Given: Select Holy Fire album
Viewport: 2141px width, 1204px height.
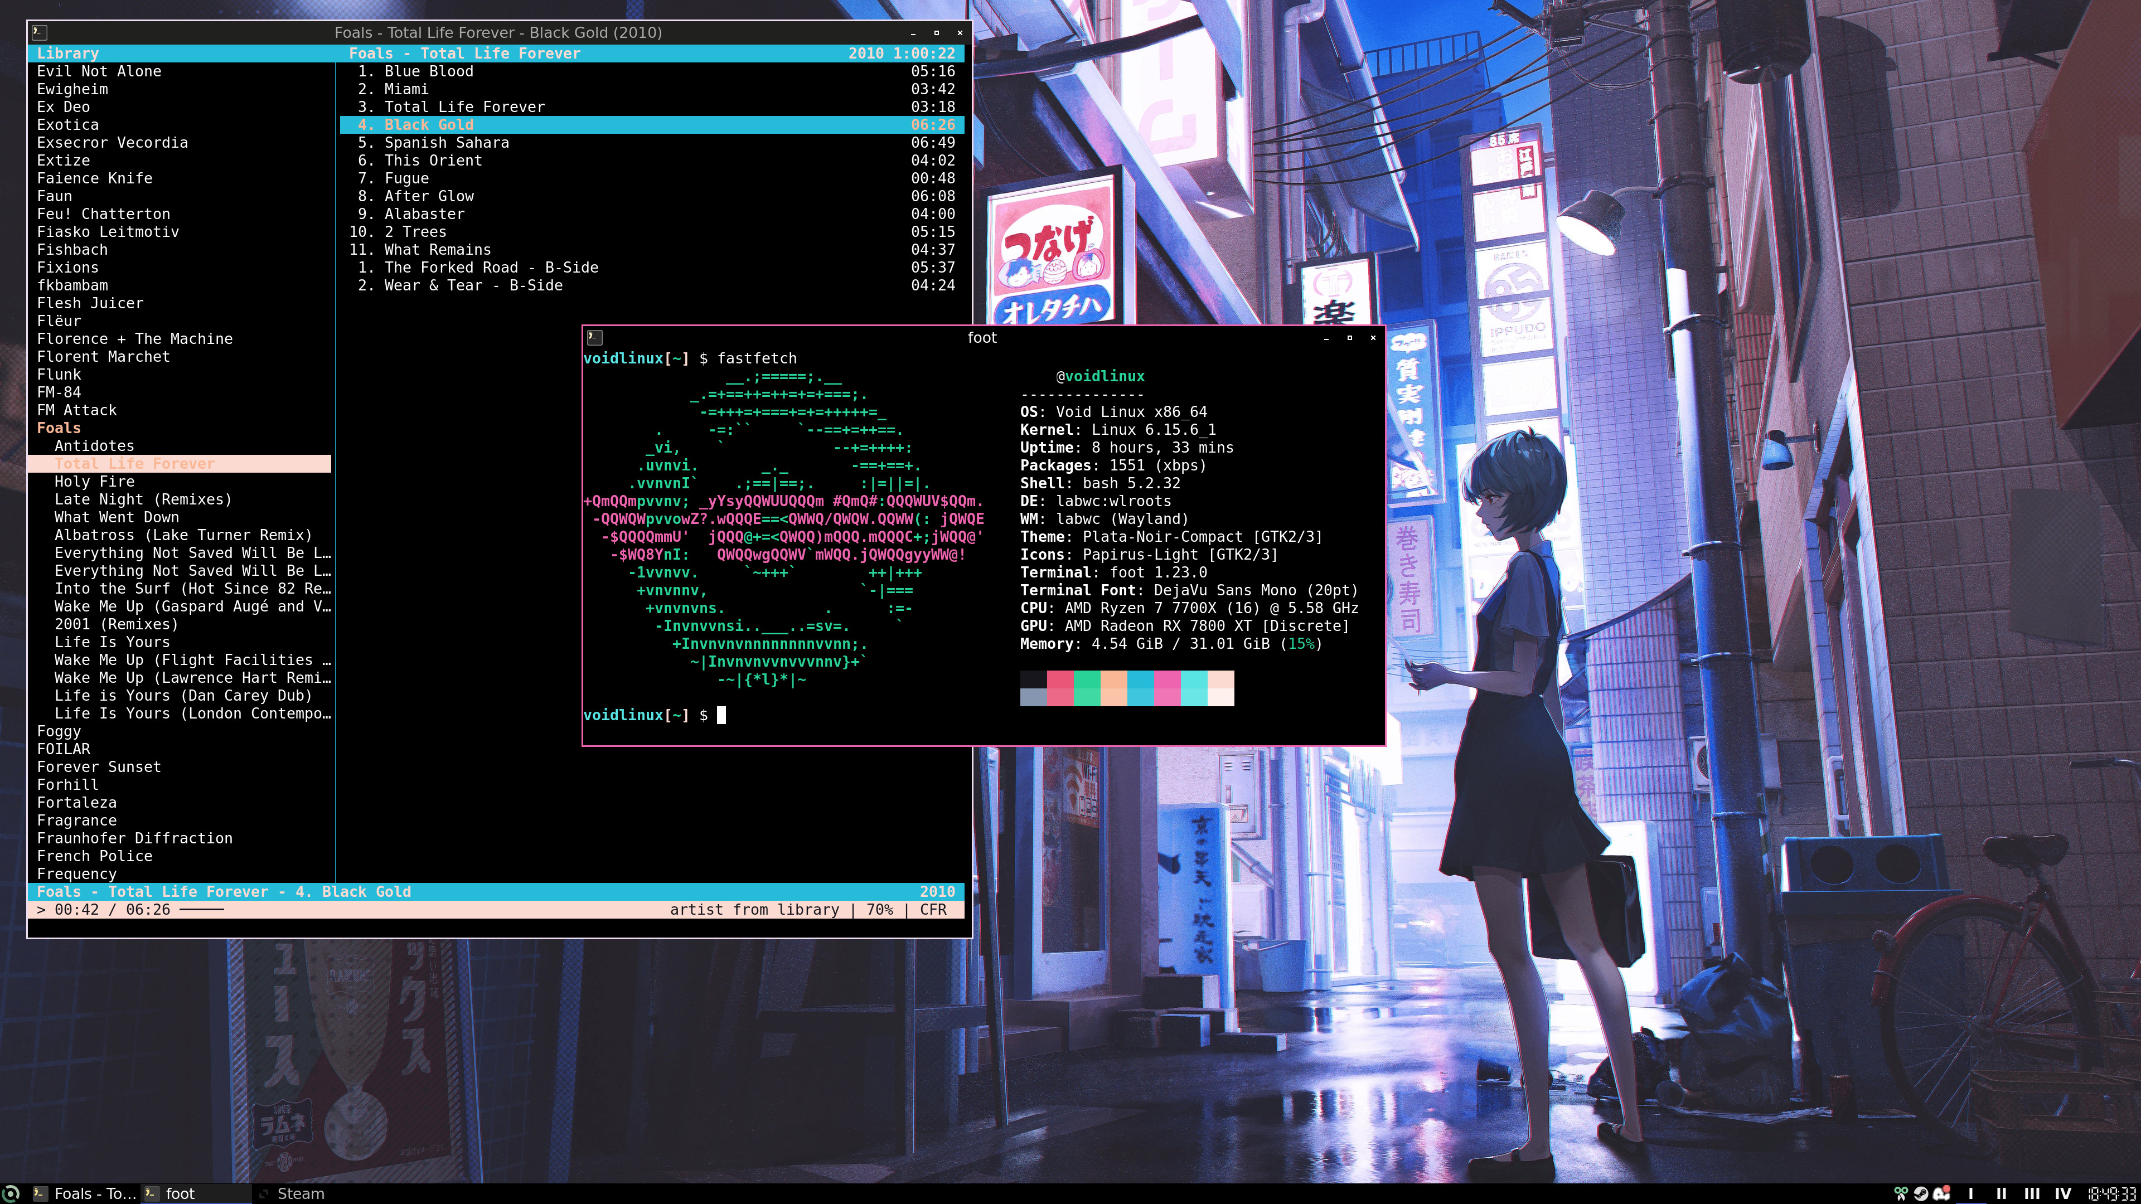Looking at the screenshot, I should point(94,482).
